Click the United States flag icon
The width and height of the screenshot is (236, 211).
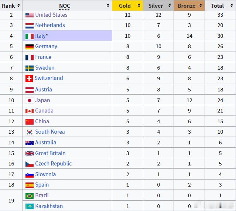[30, 15]
